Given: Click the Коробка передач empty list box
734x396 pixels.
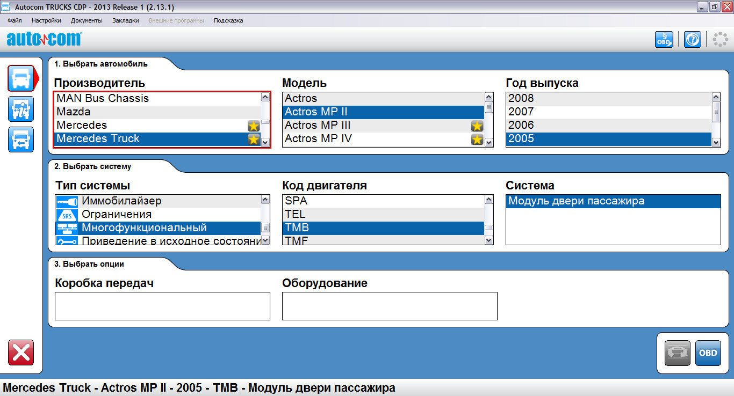Looking at the screenshot, I should pos(162,306).
